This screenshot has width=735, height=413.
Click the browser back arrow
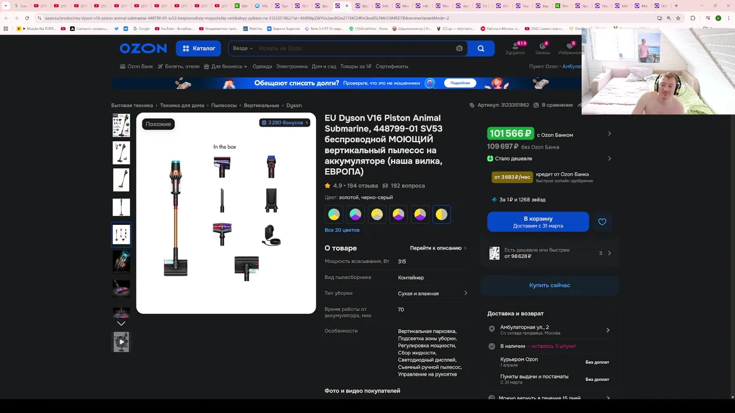coord(6,18)
